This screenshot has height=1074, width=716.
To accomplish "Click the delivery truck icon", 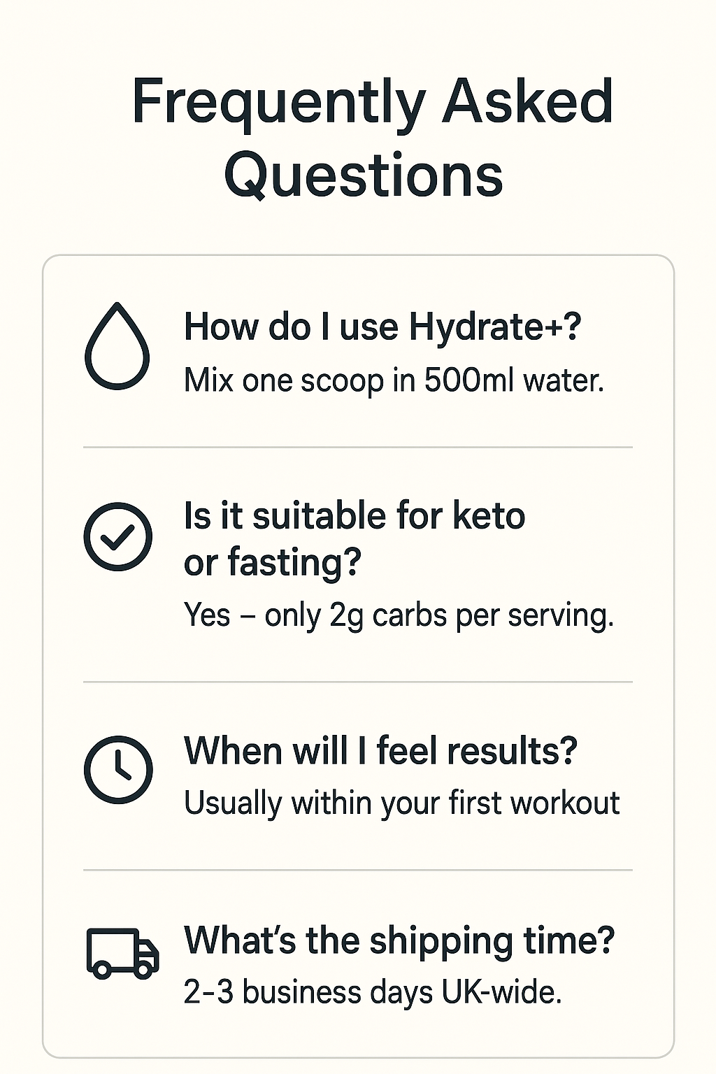I will [x=122, y=952].
